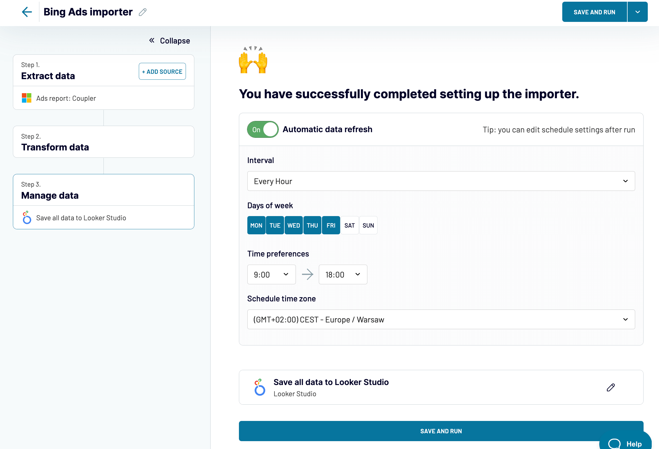Open the 9:00 start time dropdown
The height and width of the screenshot is (449, 659).
pyautogui.click(x=271, y=274)
